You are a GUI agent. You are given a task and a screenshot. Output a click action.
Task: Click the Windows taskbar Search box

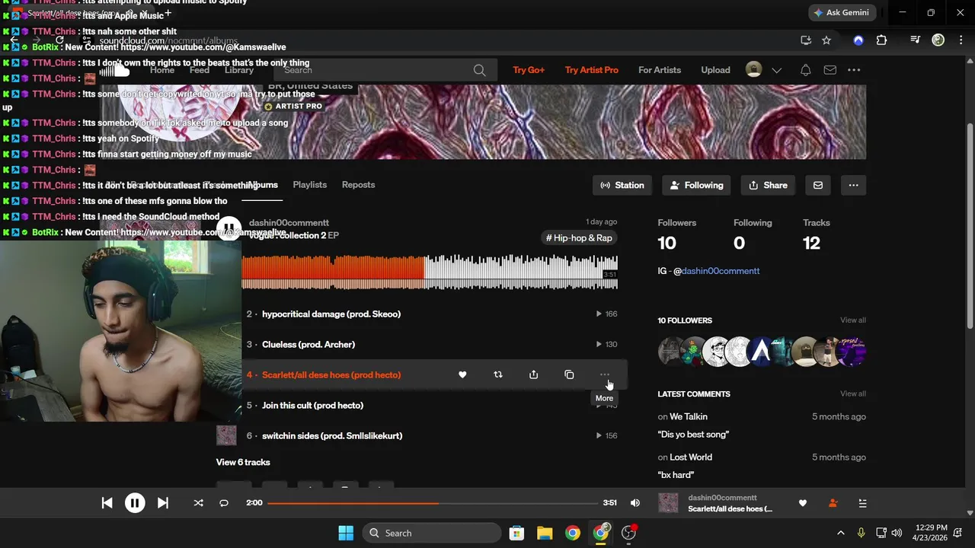[432, 533]
